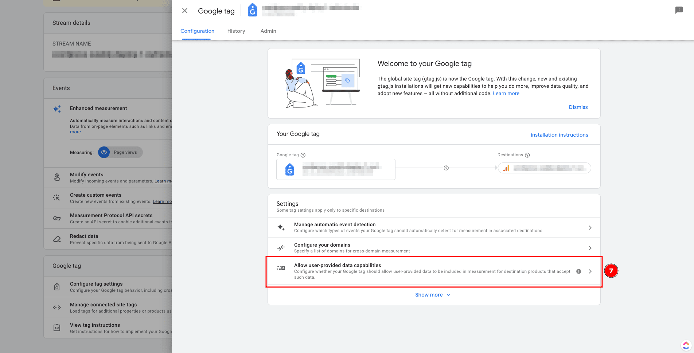Click the Destinations help question mark

(527, 155)
